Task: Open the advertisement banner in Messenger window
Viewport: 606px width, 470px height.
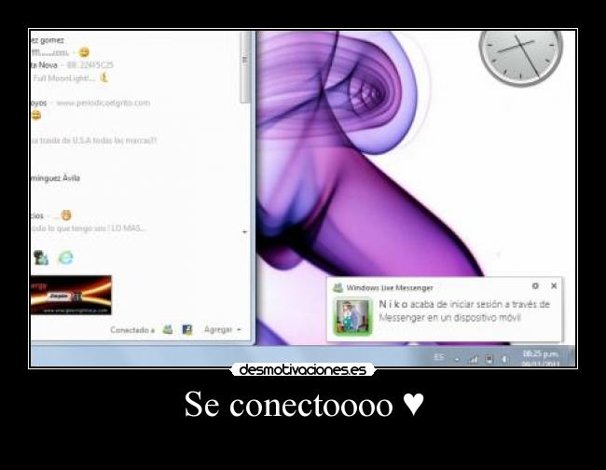Action: (x=71, y=295)
